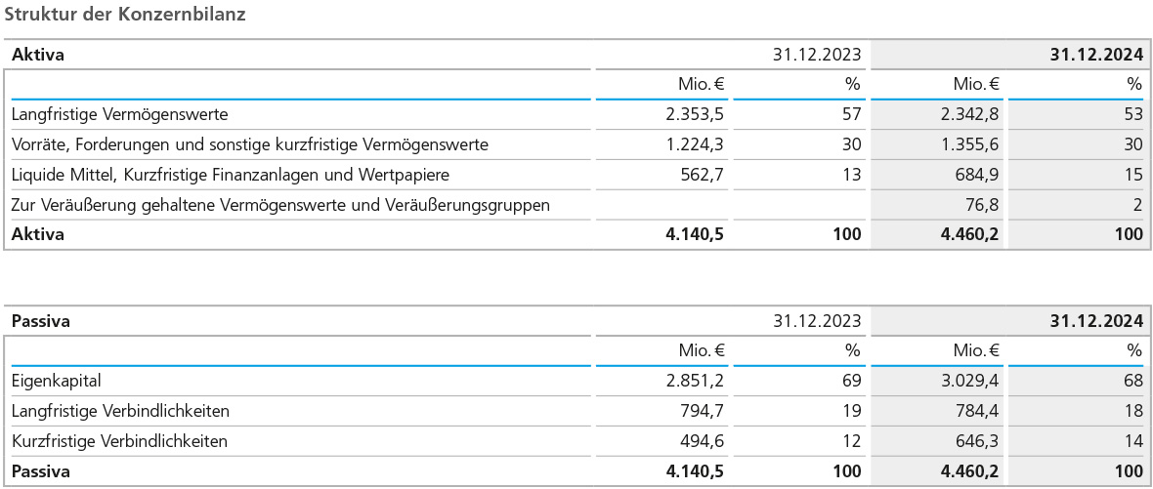Select the 'Langfristige Vermögenswerte' row label

[119, 114]
